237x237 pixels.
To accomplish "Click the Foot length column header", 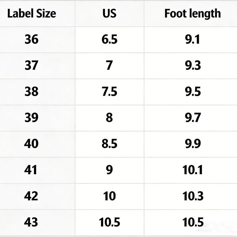I will (x=193, y=14).
